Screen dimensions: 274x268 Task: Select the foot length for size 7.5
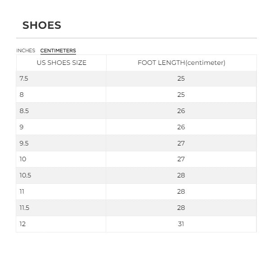click(181, 78)
